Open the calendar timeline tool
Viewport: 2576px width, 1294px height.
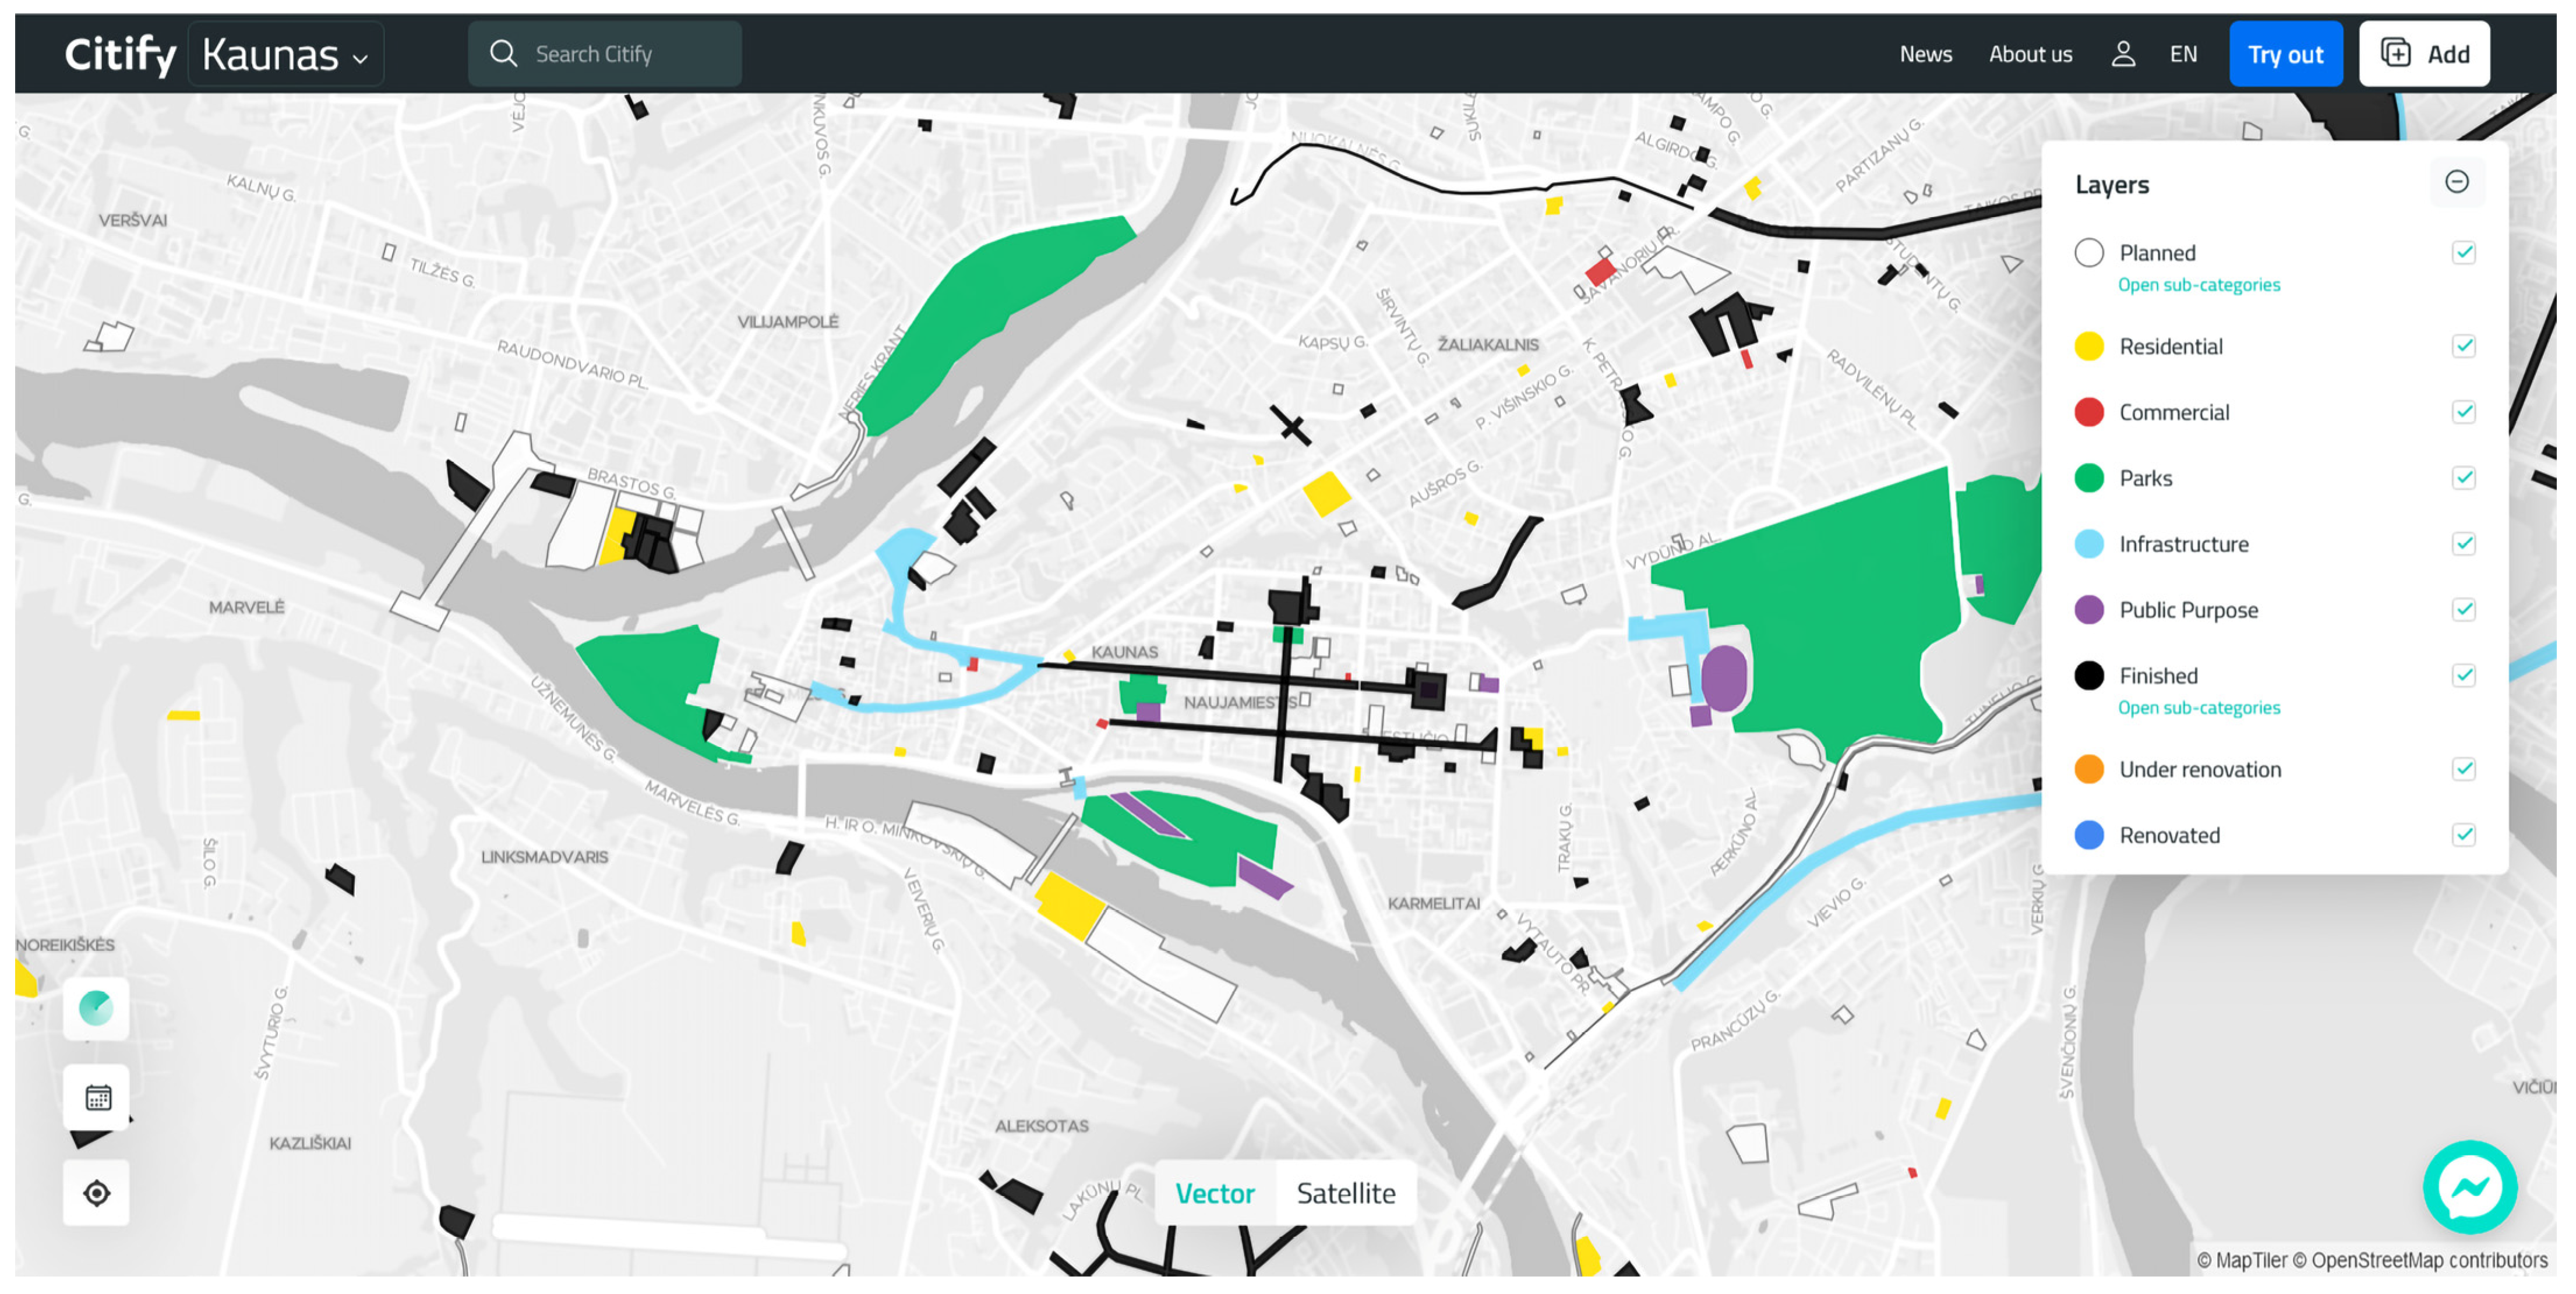[97, 1098]
